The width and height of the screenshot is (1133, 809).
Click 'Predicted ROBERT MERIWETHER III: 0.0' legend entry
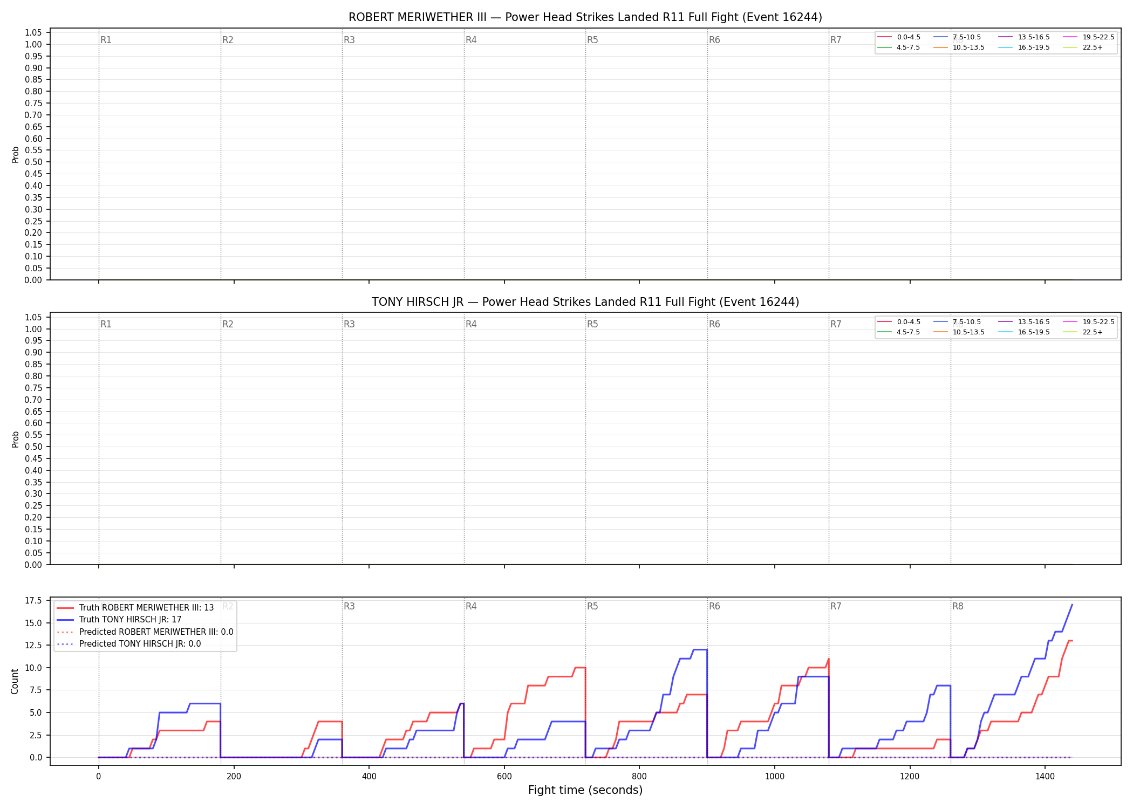145,632
